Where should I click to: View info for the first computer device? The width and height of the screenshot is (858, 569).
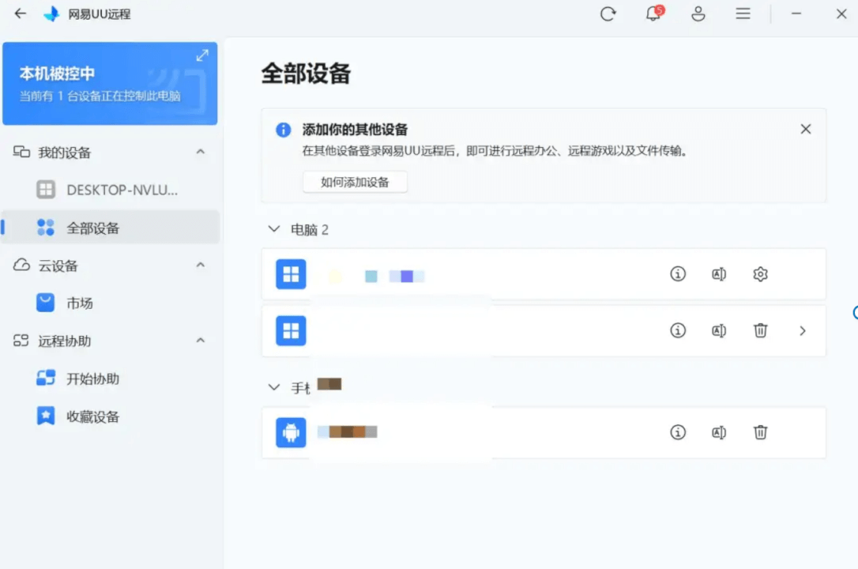[x=677, y=274]
